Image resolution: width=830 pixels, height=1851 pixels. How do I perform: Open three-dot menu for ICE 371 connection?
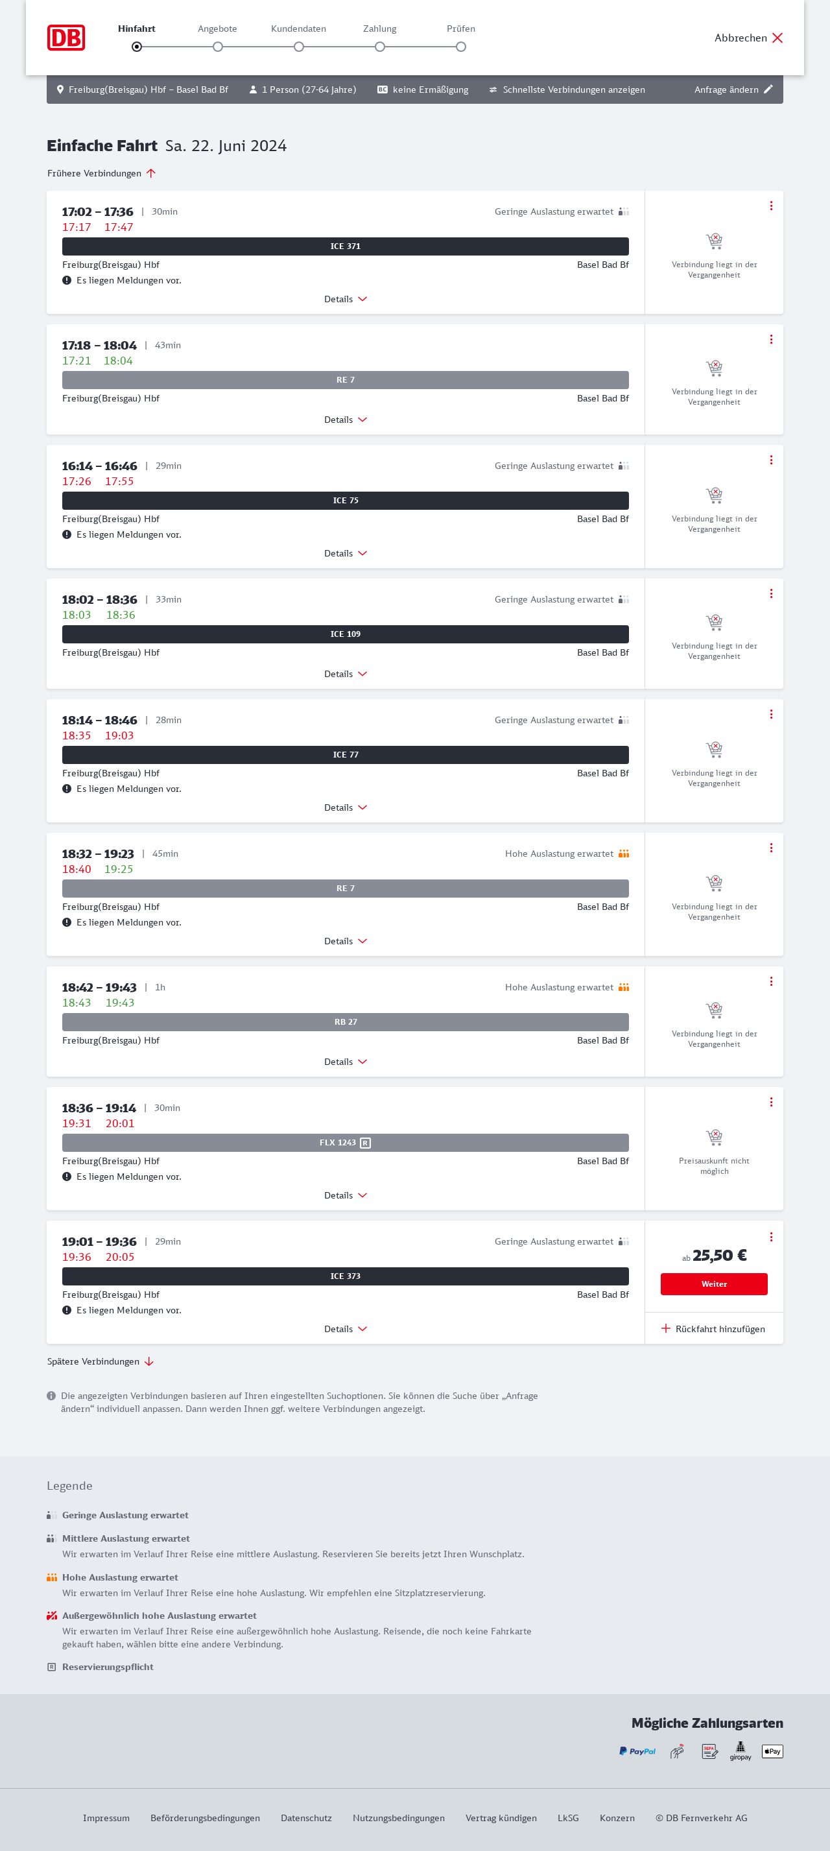[771, 206]
